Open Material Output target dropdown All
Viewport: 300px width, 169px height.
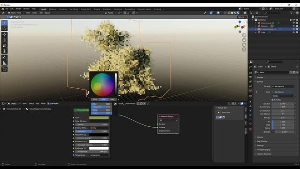click(x=168, y=120)
